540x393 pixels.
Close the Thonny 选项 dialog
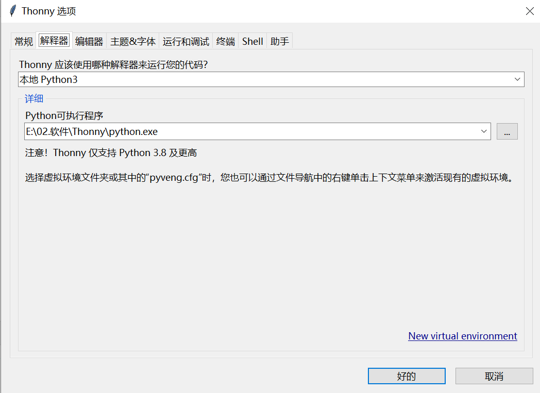[530, 11]
